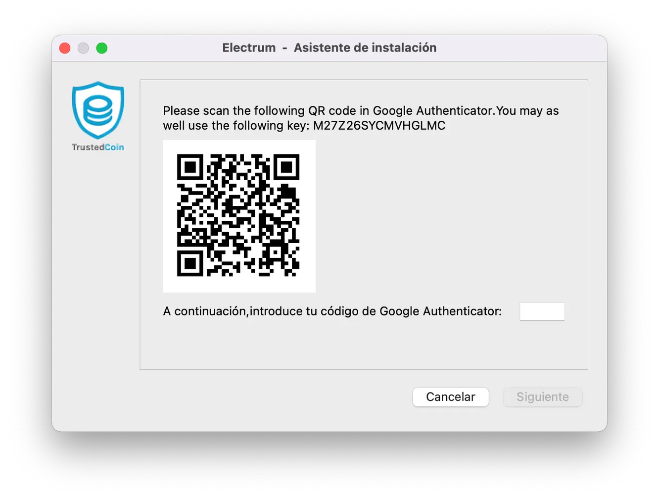
Task: Click the Spanish prompt about introducing your code
Action: pyautogui.click(x=332, y=311)
